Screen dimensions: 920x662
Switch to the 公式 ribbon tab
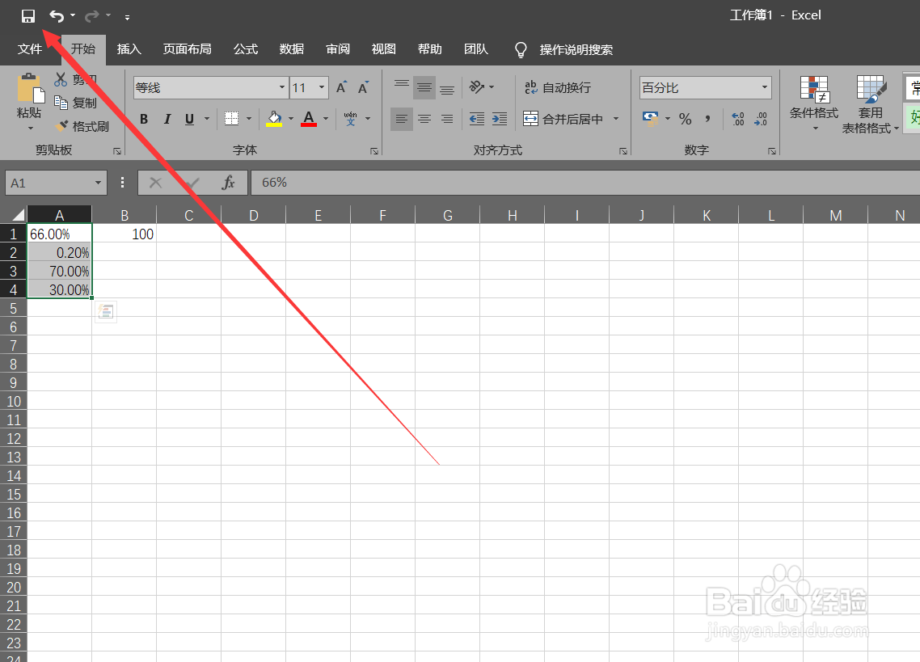[245, 49]
